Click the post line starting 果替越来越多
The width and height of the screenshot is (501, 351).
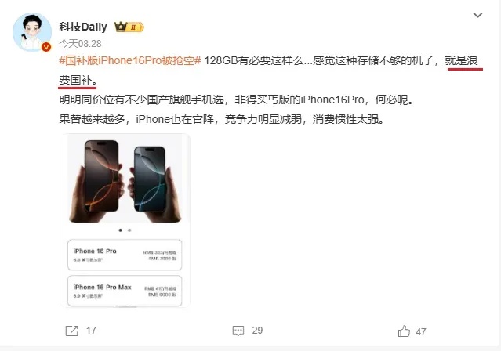(x=222, y=119)
